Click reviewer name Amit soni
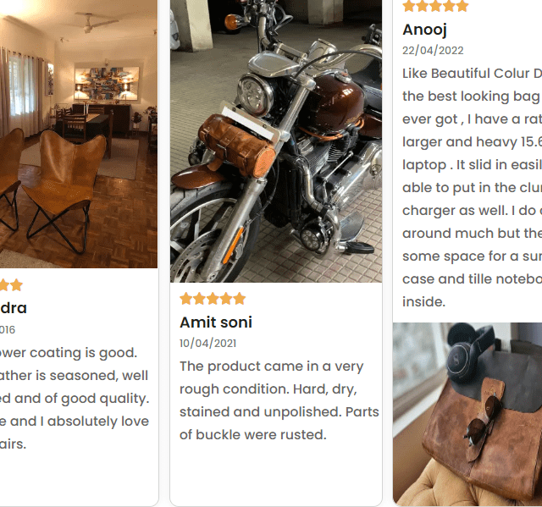This screenshot has width=542, height=507. coord(216,322)
